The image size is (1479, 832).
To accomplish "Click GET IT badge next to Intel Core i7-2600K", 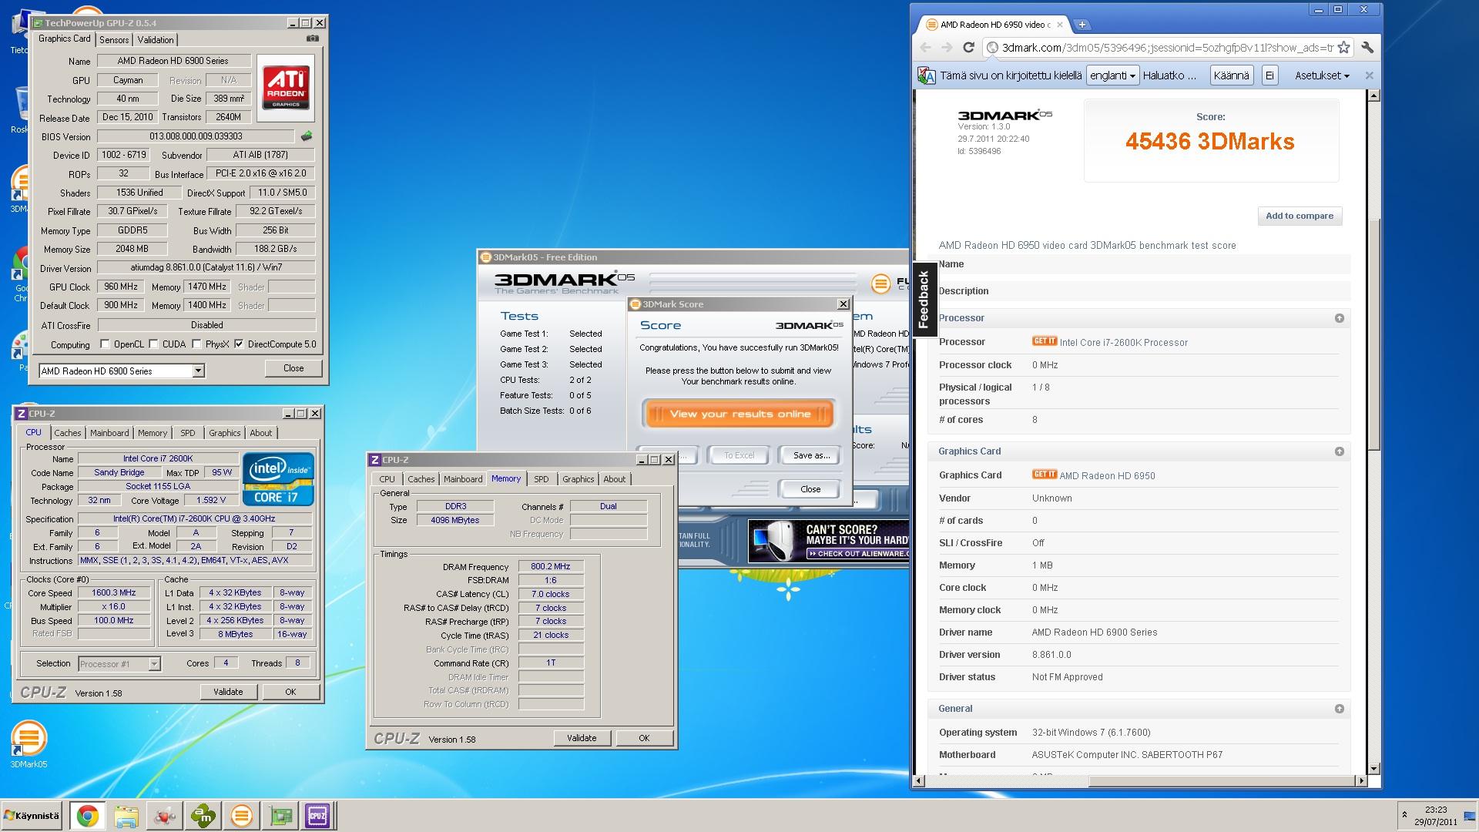I will [1044, 341].
